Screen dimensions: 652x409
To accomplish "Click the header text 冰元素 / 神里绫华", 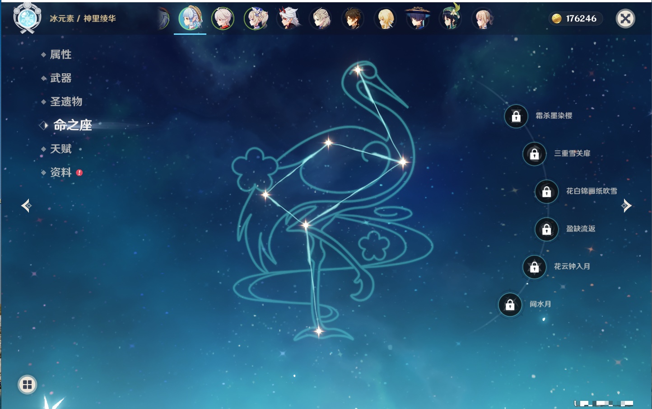I will 83,19.
